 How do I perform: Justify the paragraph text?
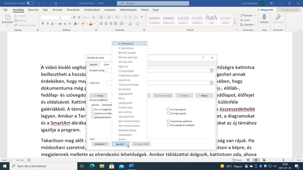coord(115,24)
